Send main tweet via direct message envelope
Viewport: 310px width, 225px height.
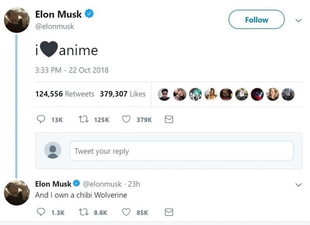click(169, 120)
